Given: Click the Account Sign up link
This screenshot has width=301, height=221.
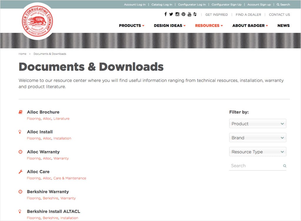Looking at the screenshot, I should pyautogui.click(x=259, y=4).
